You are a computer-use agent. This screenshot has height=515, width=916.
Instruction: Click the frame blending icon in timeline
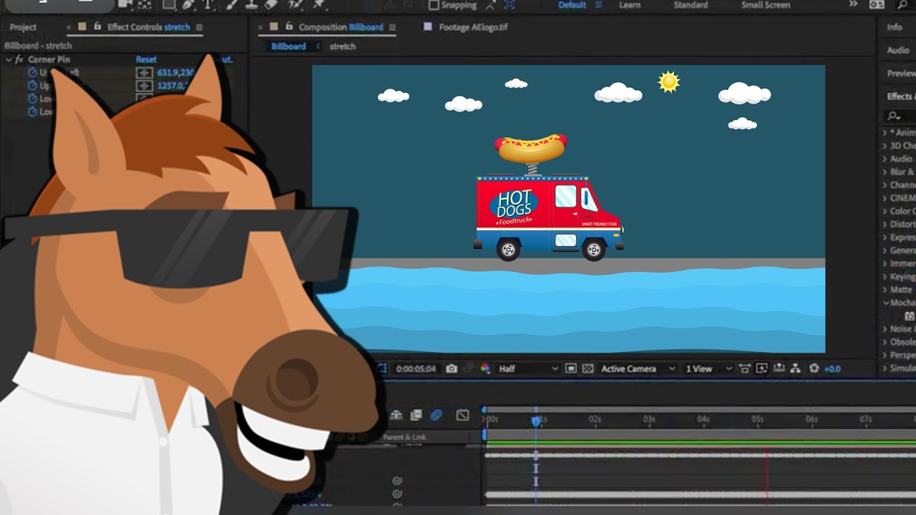coord(416,415)
